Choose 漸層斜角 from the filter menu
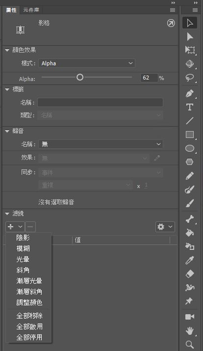The image size is (203, 351). (28, 292)
